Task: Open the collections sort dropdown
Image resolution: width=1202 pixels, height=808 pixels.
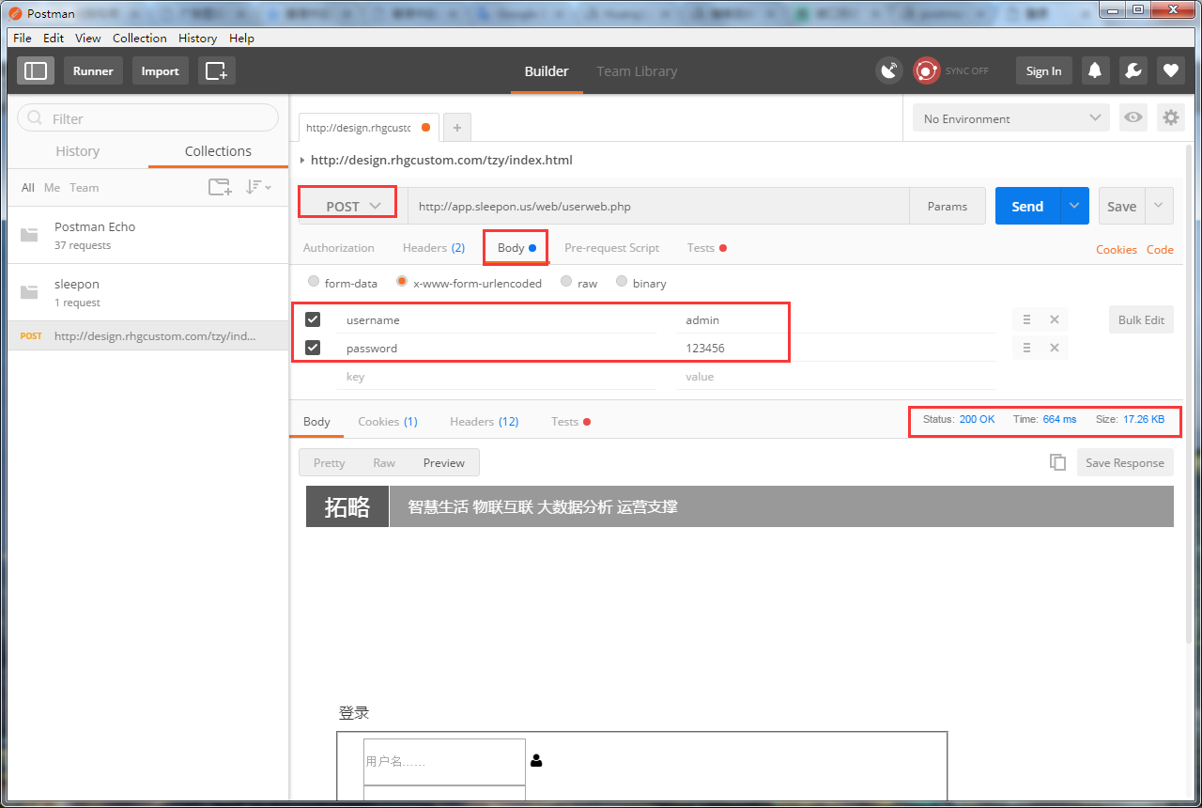Action: tap(258, 187)
